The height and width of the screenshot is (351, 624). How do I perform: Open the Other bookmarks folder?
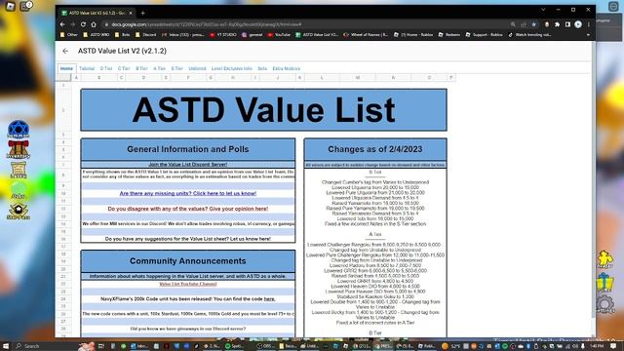point(69,35)
